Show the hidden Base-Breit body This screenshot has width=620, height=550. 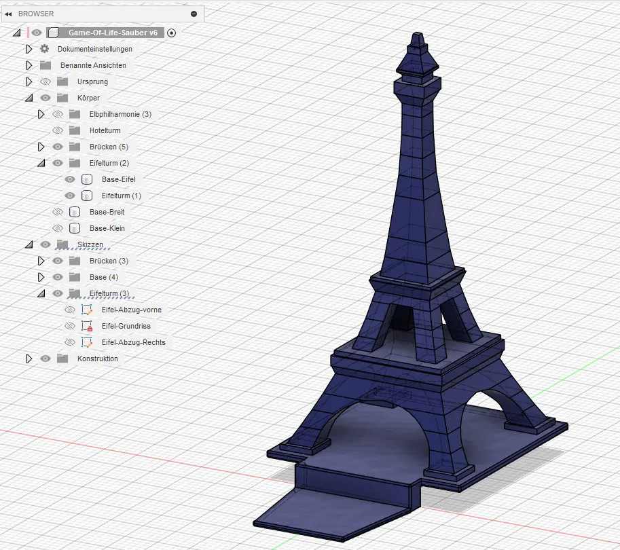click(58, 212)
